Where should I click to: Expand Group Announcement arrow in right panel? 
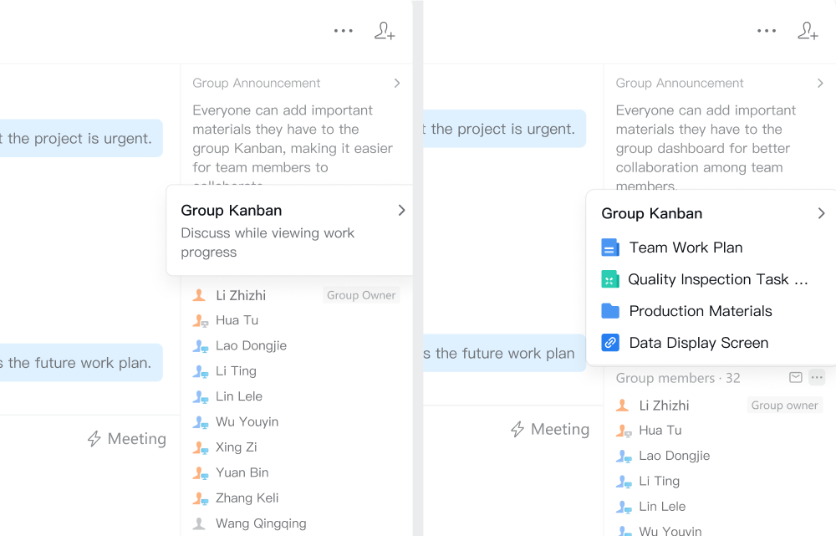[x=820, y=84]
